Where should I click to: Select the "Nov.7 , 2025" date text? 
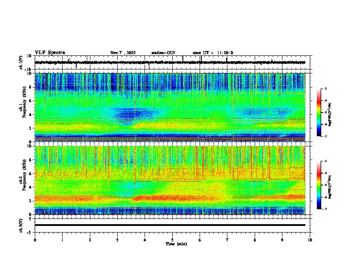click(x=123, y=53)
